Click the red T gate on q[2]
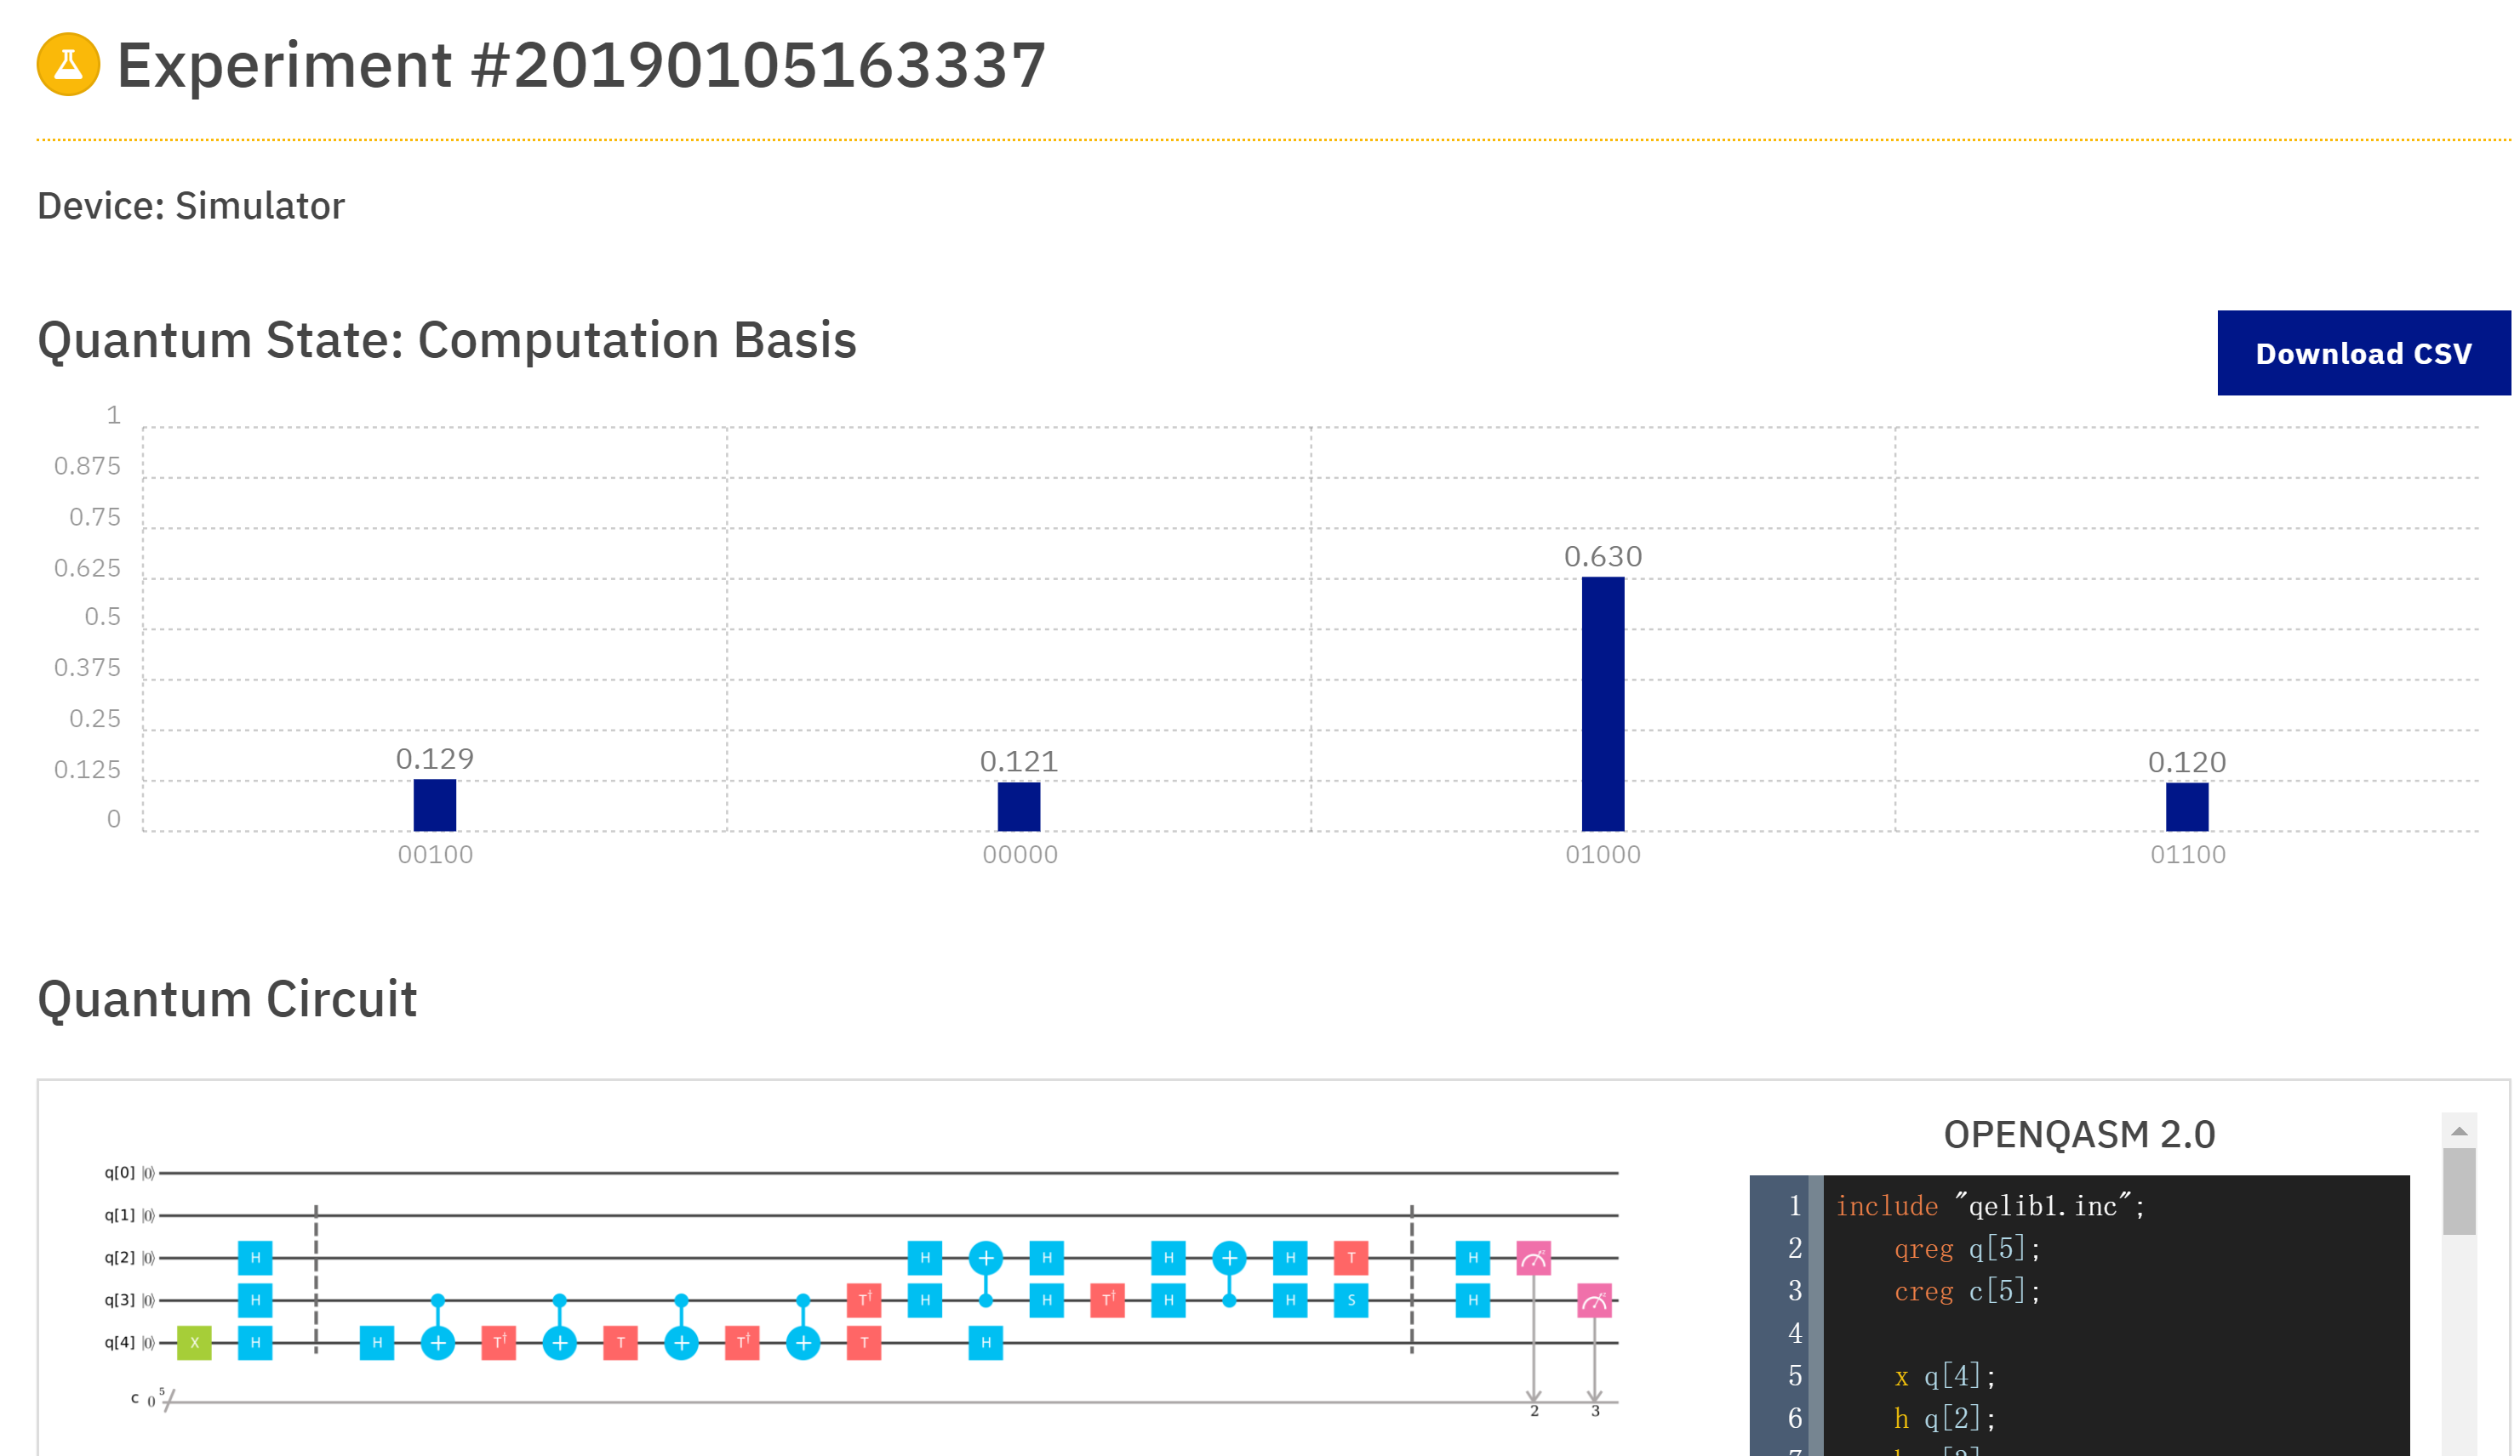This screenshot has width=2520, height=1456. click(x=1351, y=1258)
